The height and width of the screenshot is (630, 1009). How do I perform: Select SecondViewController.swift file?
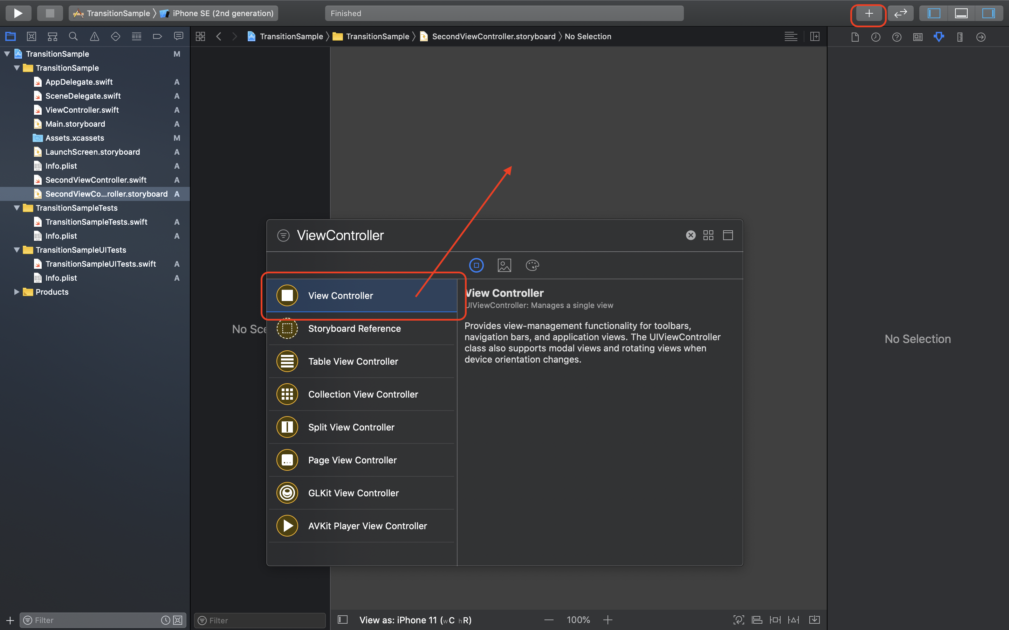96,180
